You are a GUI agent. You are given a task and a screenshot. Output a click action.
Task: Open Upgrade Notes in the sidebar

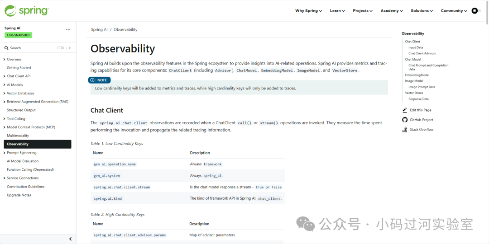(x=19, y=195)
